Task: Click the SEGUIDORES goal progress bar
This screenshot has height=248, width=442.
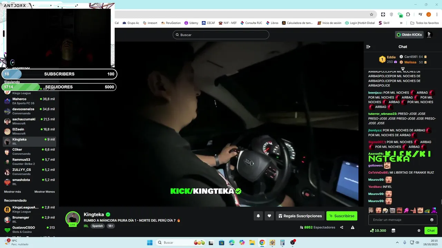Action: coord(59,87)
